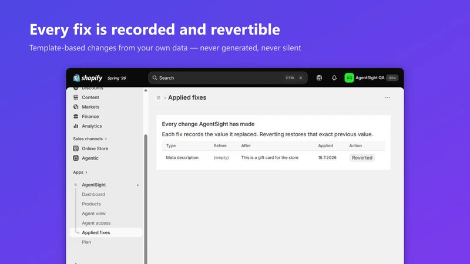The width and height of the screenshot is (470, 264).
Task: Click the sidebar scrollbar up arrow
Action: coord(146,90)
